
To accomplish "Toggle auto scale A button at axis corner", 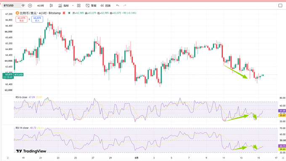I will click(283, 158).
